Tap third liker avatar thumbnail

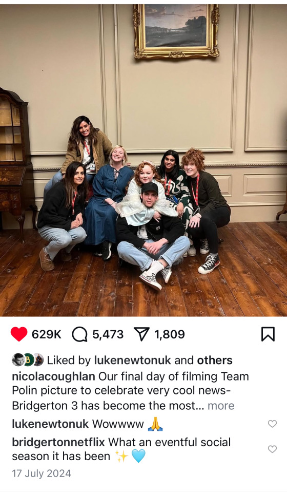coord(38,360)
